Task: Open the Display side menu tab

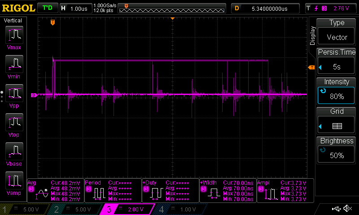Action: (x=312, y=35)
